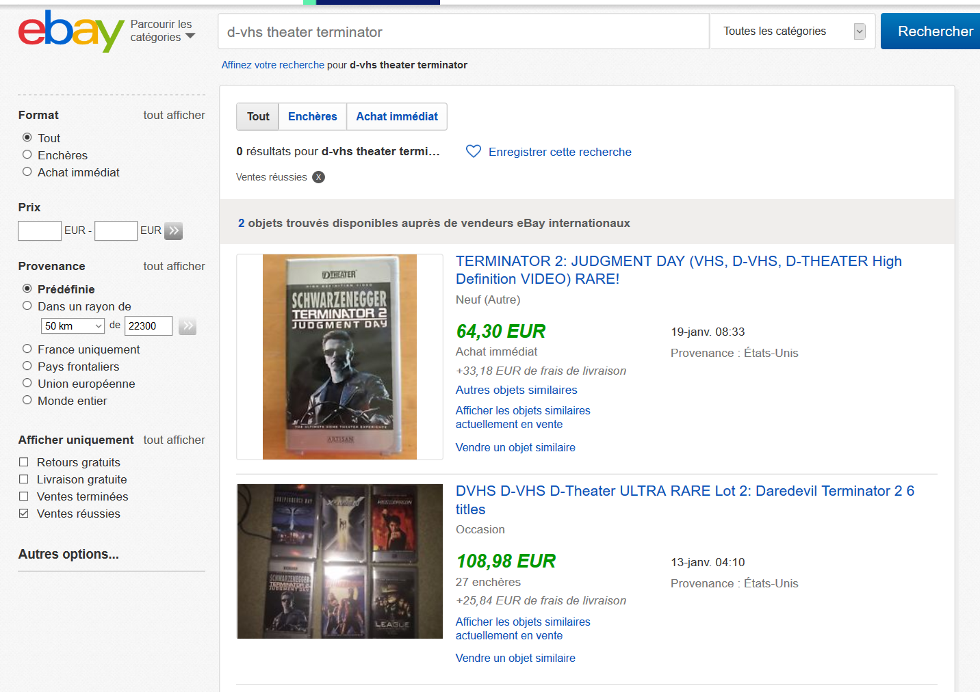Open Terminator 2 Judgment Day listing title
The width and height of the screenshot is (980, 692).
pos(679,270)
